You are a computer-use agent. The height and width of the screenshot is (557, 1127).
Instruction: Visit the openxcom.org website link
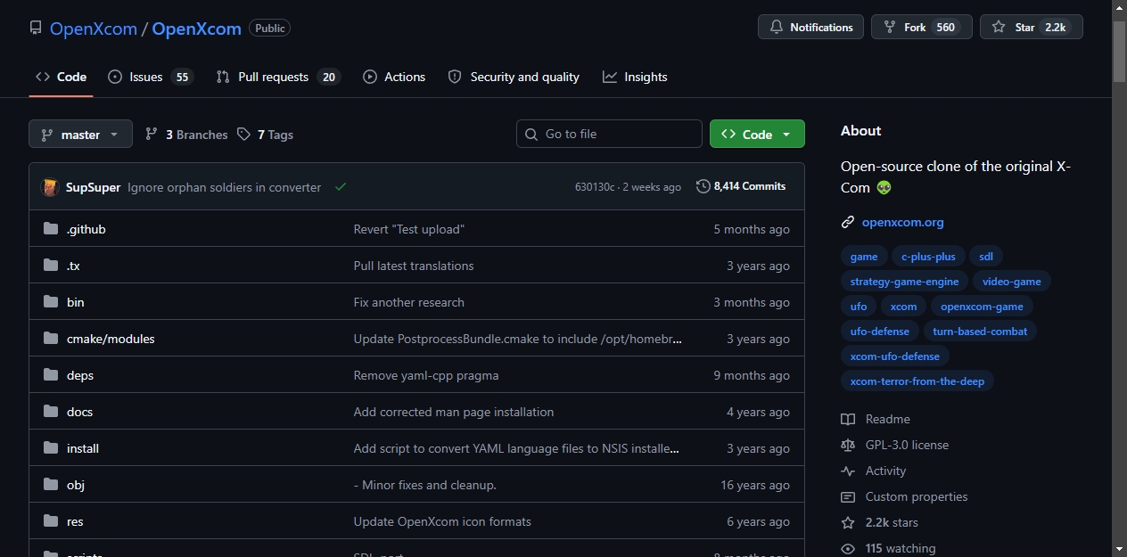pyautogui.click(x=902, y=222)
